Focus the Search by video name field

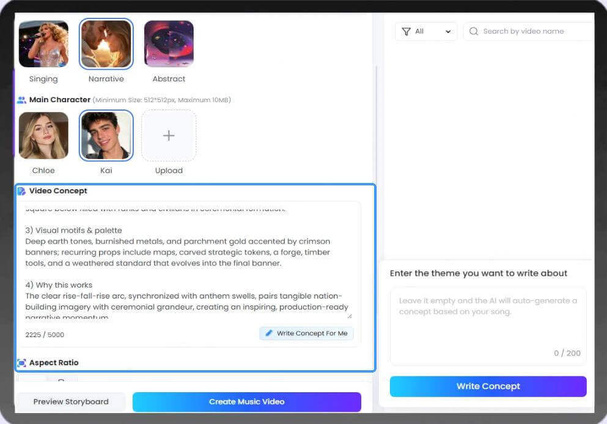point(532,31)
